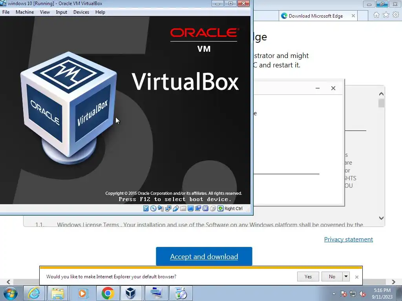Click the disc installer taskbar icon
The width and height of the screenshot is (402, 301).
[181, 293]
